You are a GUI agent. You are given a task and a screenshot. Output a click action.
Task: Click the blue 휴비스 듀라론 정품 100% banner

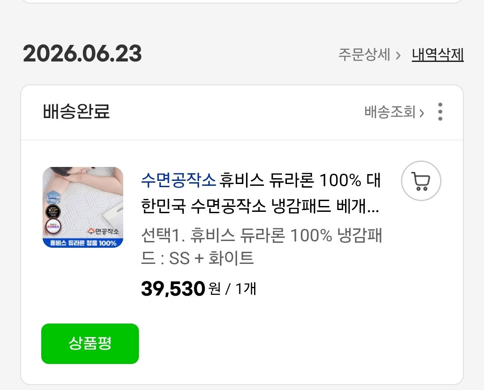pos(83,243)
